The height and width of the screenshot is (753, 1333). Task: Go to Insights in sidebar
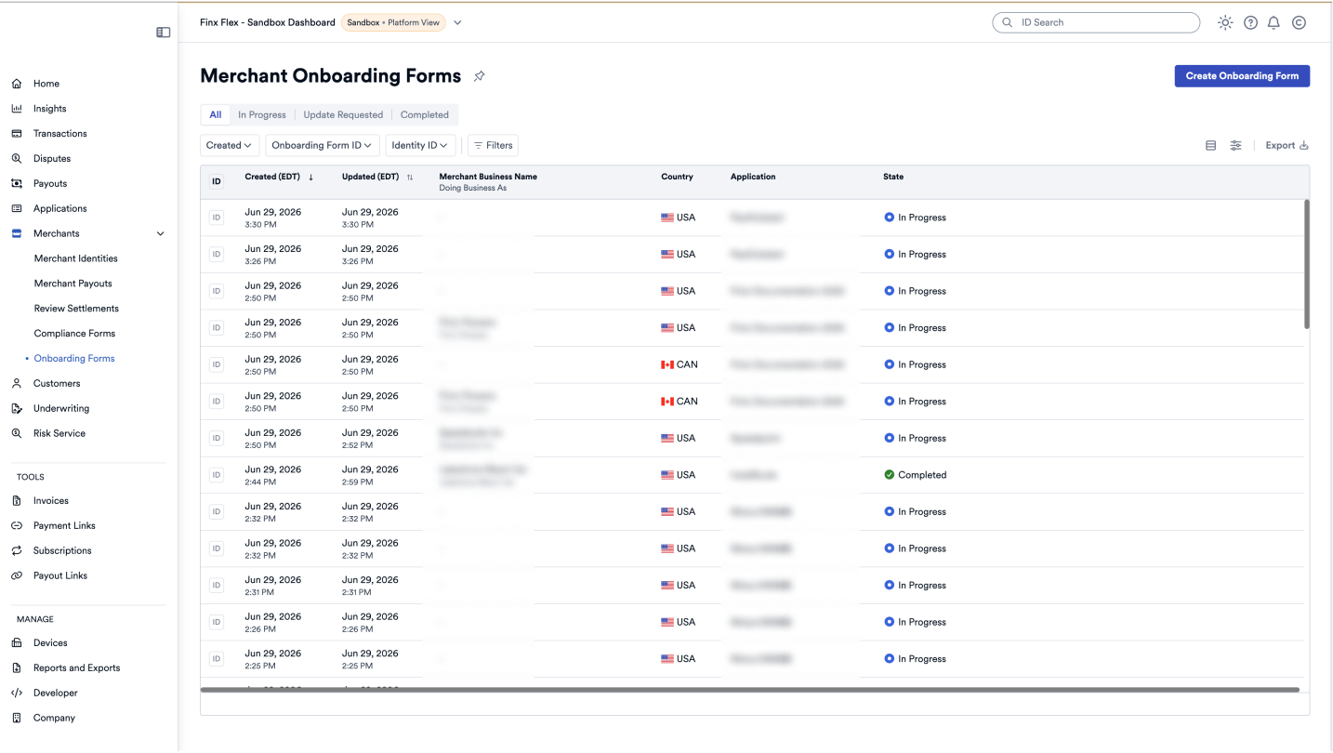click(x=49, y=109)
